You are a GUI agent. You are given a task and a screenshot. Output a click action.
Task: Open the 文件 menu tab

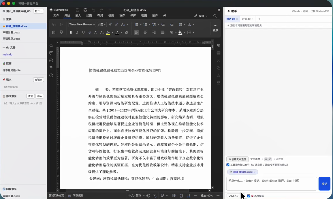point(56,16)
